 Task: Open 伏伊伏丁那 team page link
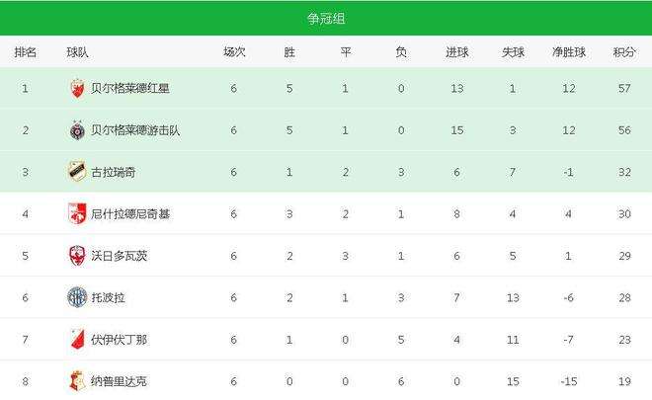(119, 340)
